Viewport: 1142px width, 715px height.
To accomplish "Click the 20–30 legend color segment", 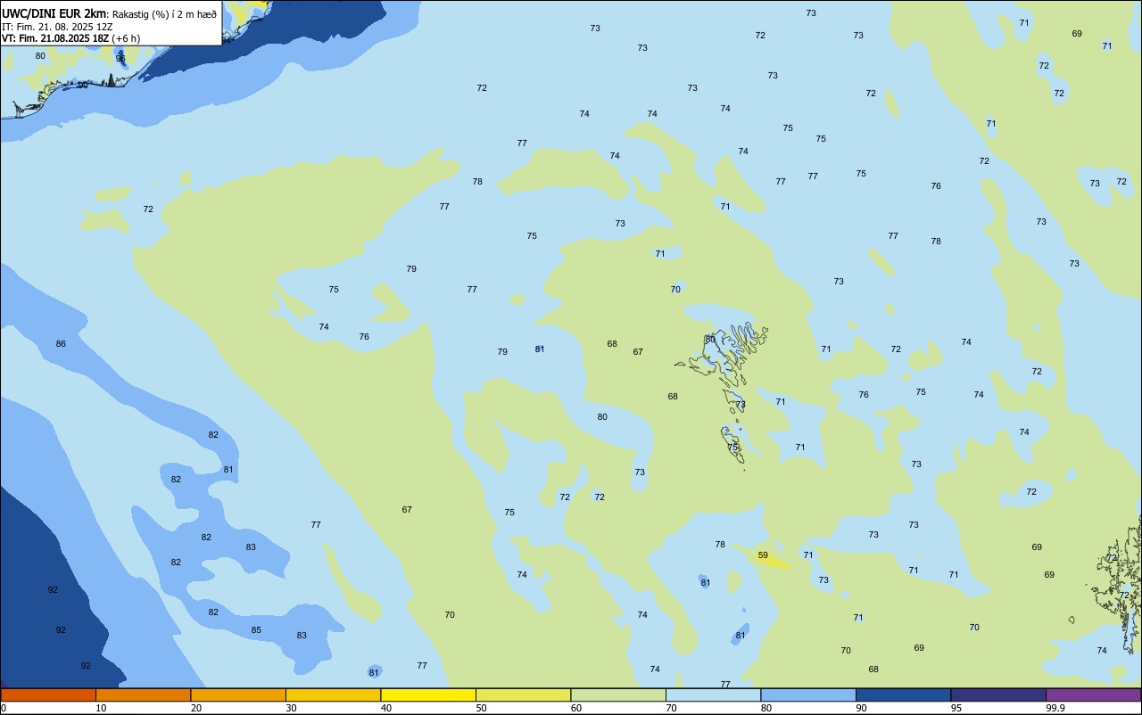I will tap(238, 694).
